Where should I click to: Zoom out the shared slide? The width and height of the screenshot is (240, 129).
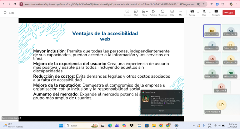coord(23,118)
